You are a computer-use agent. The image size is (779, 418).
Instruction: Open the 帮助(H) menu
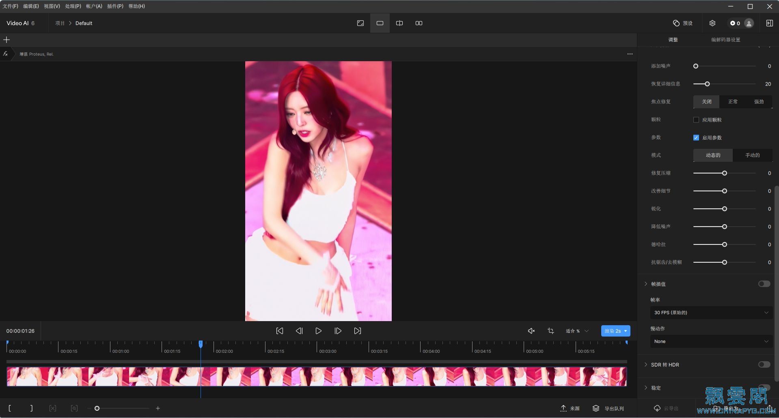[x=136, y=6]
